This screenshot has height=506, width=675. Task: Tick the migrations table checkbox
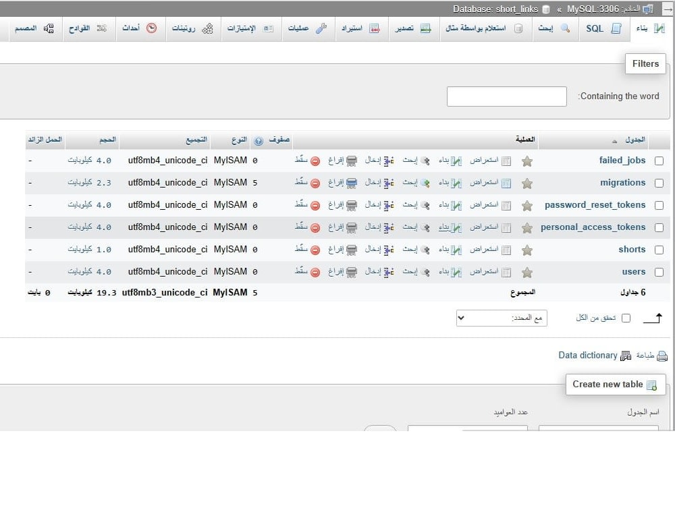point(659,184)
